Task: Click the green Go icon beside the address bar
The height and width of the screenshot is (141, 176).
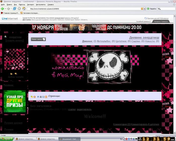Action: [x=148, y=9]
